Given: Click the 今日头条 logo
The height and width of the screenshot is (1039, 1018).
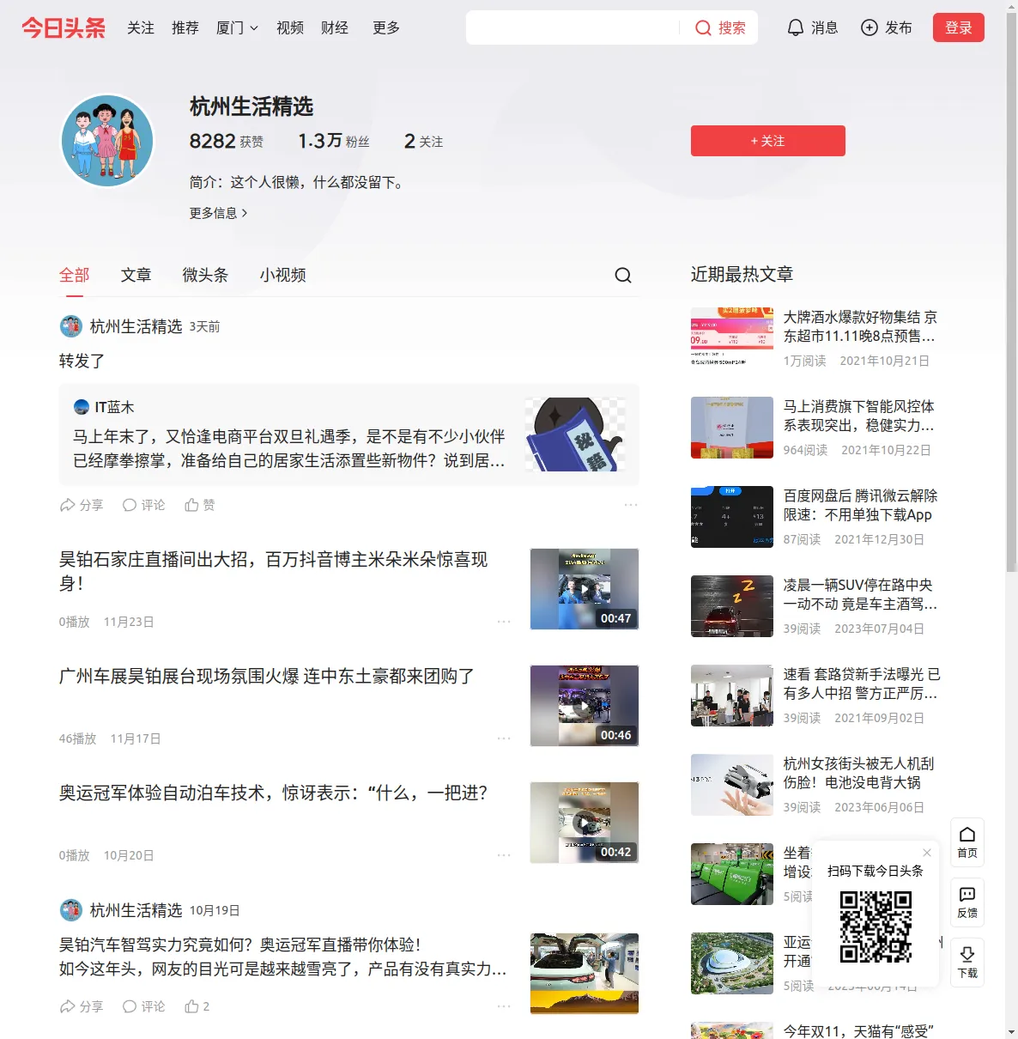Looking at the screenshot, I should point(64,27).
